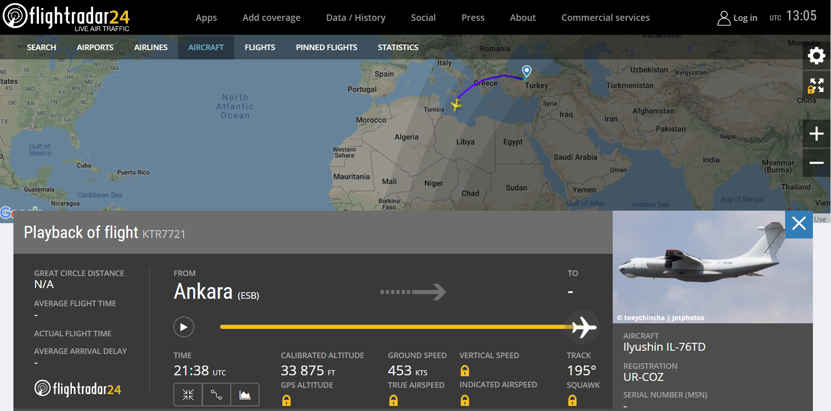Switch to the Flights tab

pos(260,47)
